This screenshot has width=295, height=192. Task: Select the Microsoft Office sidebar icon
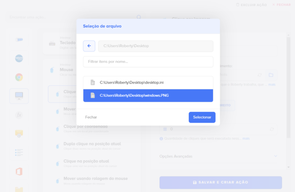[x=19, y=171]
